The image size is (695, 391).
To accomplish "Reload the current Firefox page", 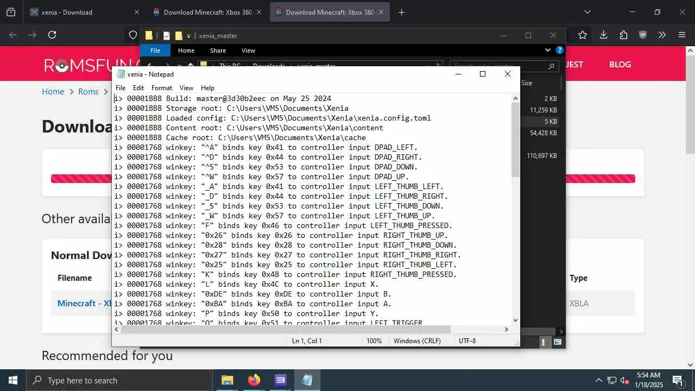I will point(52,35).
